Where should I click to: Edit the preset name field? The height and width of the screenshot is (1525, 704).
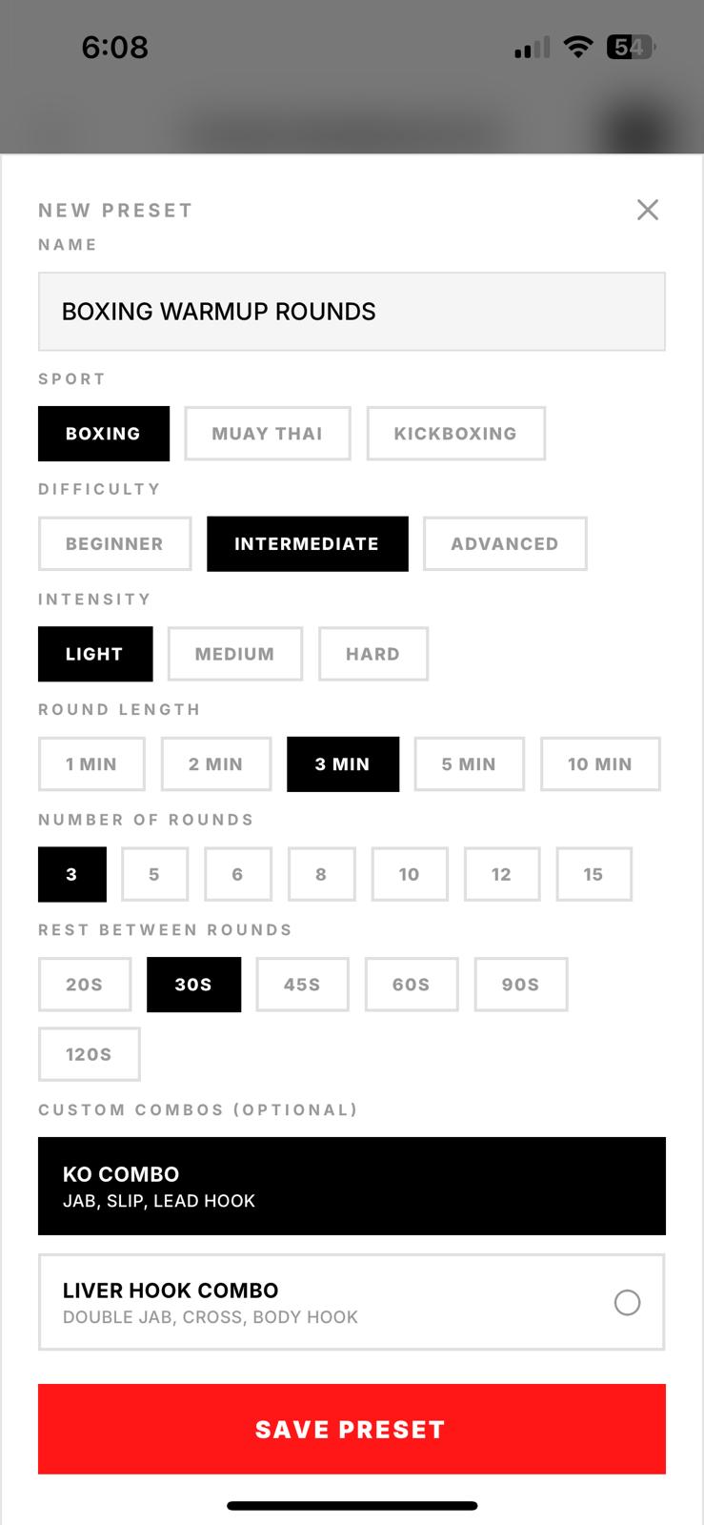(x=352, y=312)
